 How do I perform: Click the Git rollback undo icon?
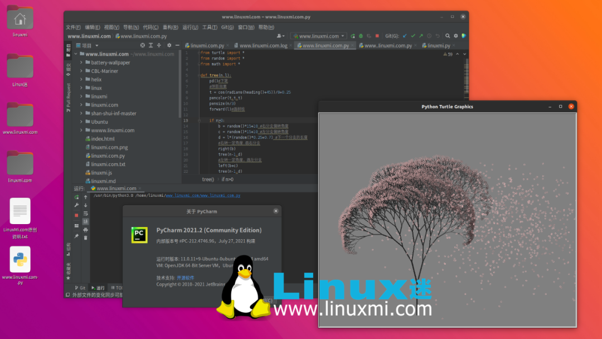tap(438, 36)
